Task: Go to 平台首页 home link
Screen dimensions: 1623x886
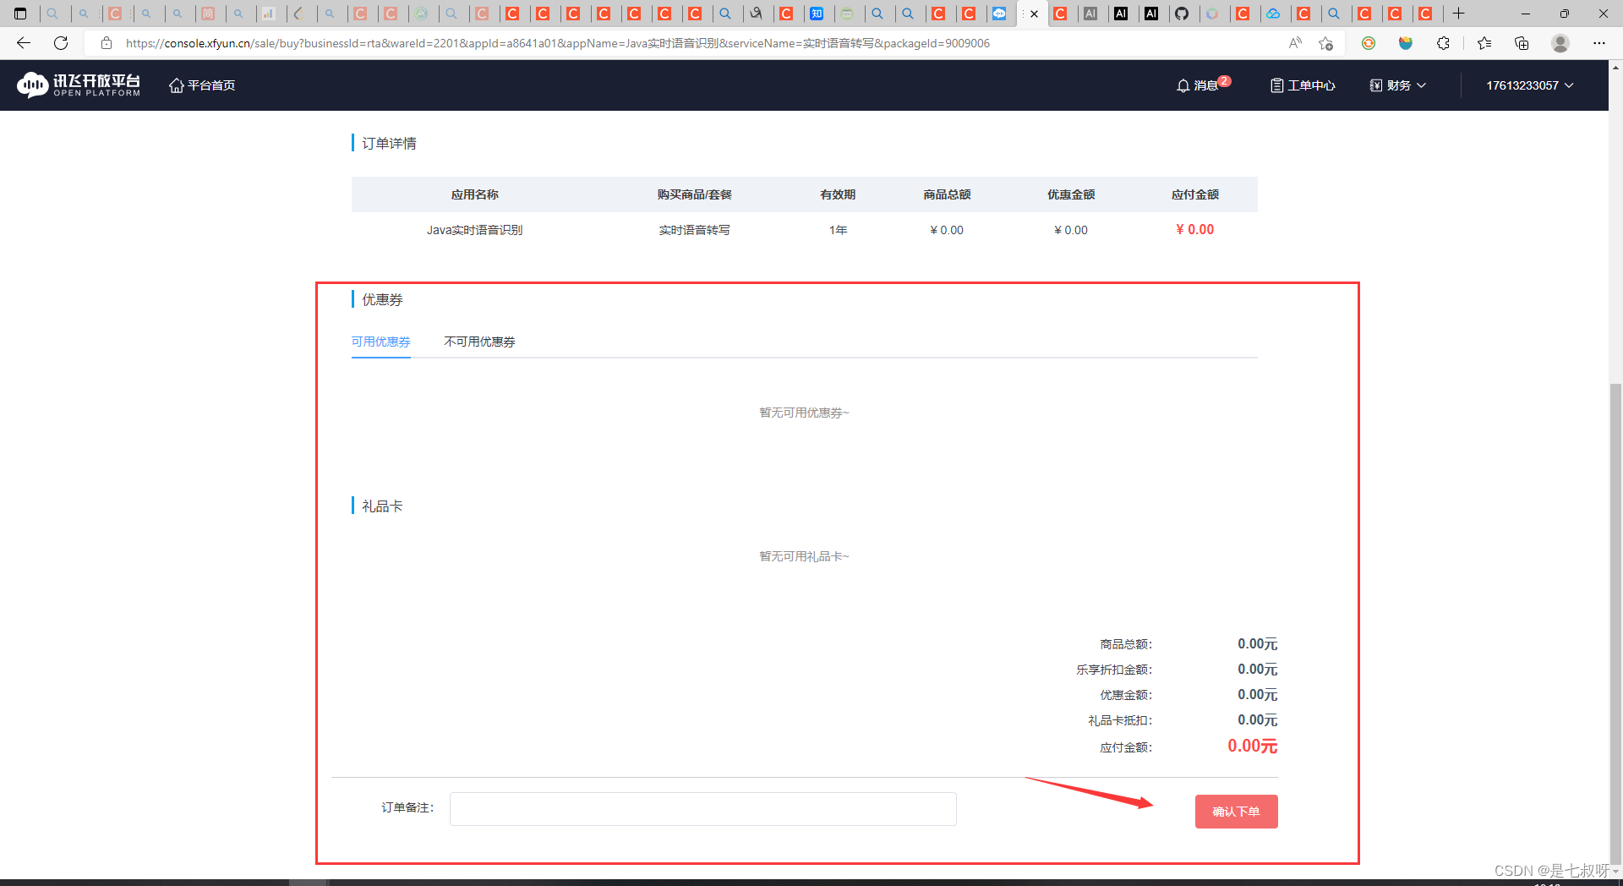Action: (202, 85)
